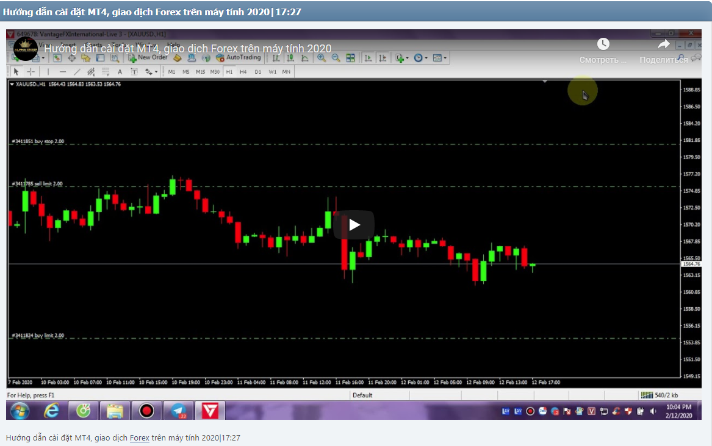Open the chart templates dropdown
Screen dimensions: 712x446
tap(439, 58)
